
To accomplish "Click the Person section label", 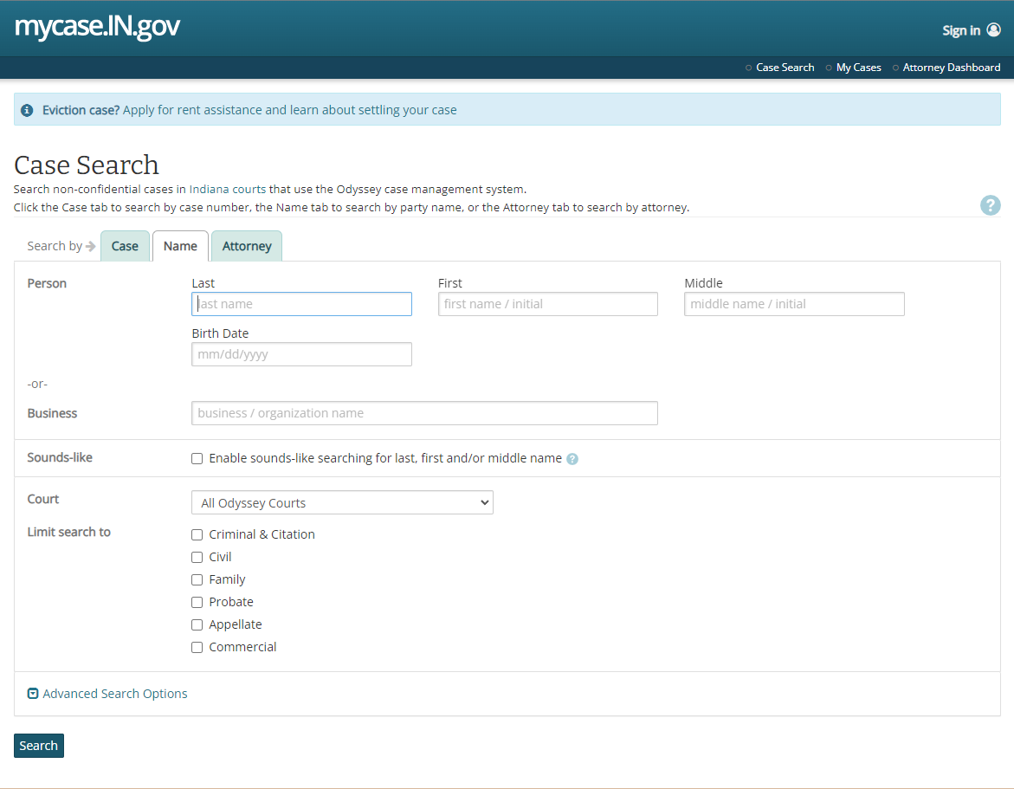I will pyautogui.click(x=47, y=283).
